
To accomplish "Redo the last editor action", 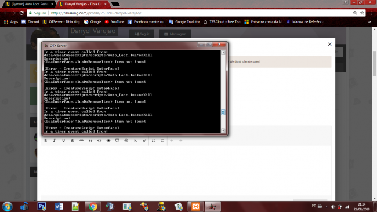I will 180,141.
